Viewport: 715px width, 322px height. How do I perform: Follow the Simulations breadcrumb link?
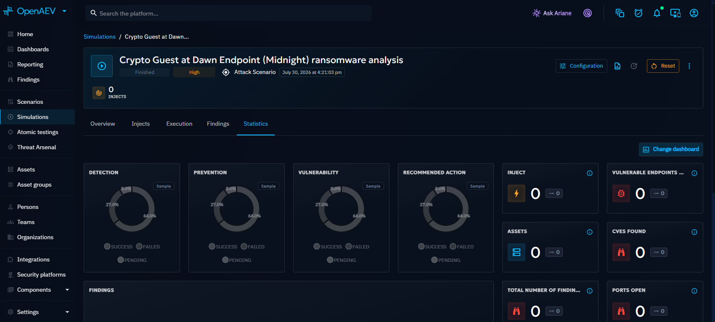pos(100,37)
